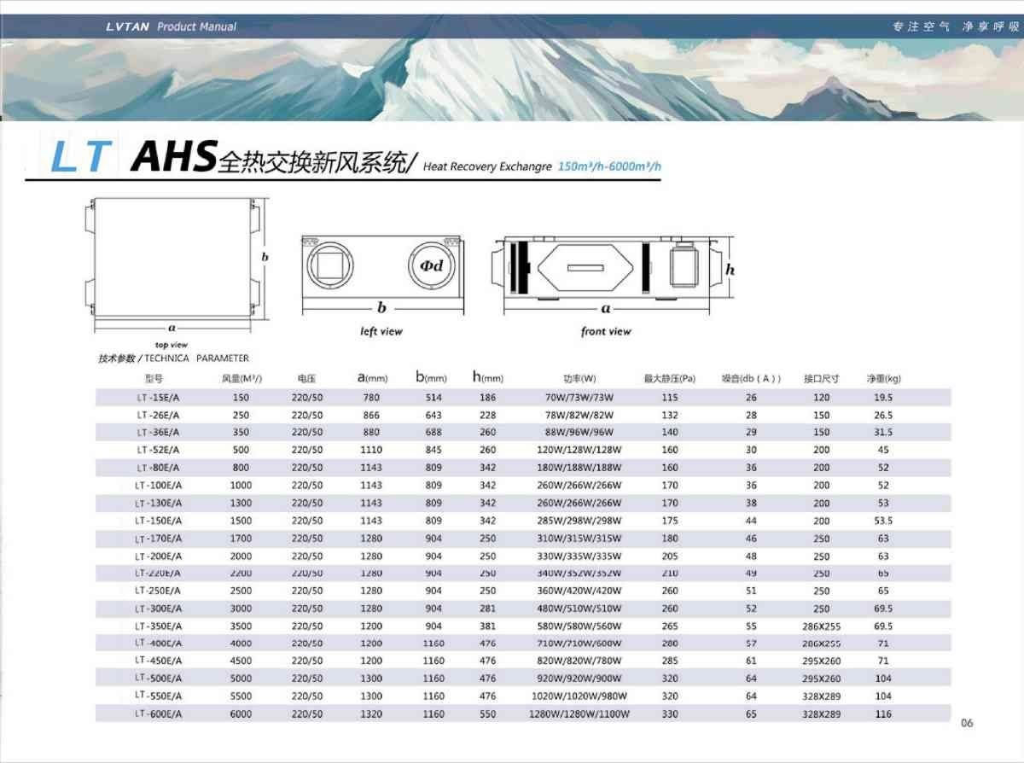Click power value '920W/920W/900W'

click(x=579, y=679)
